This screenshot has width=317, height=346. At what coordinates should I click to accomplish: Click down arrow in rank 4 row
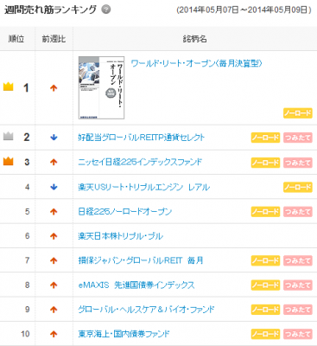click(54, 188)
